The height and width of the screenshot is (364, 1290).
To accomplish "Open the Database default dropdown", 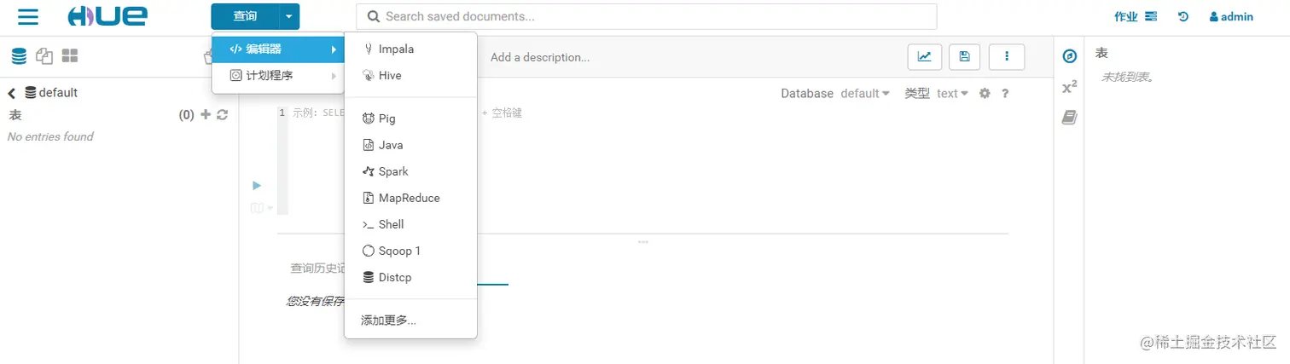I will (865, 94).
